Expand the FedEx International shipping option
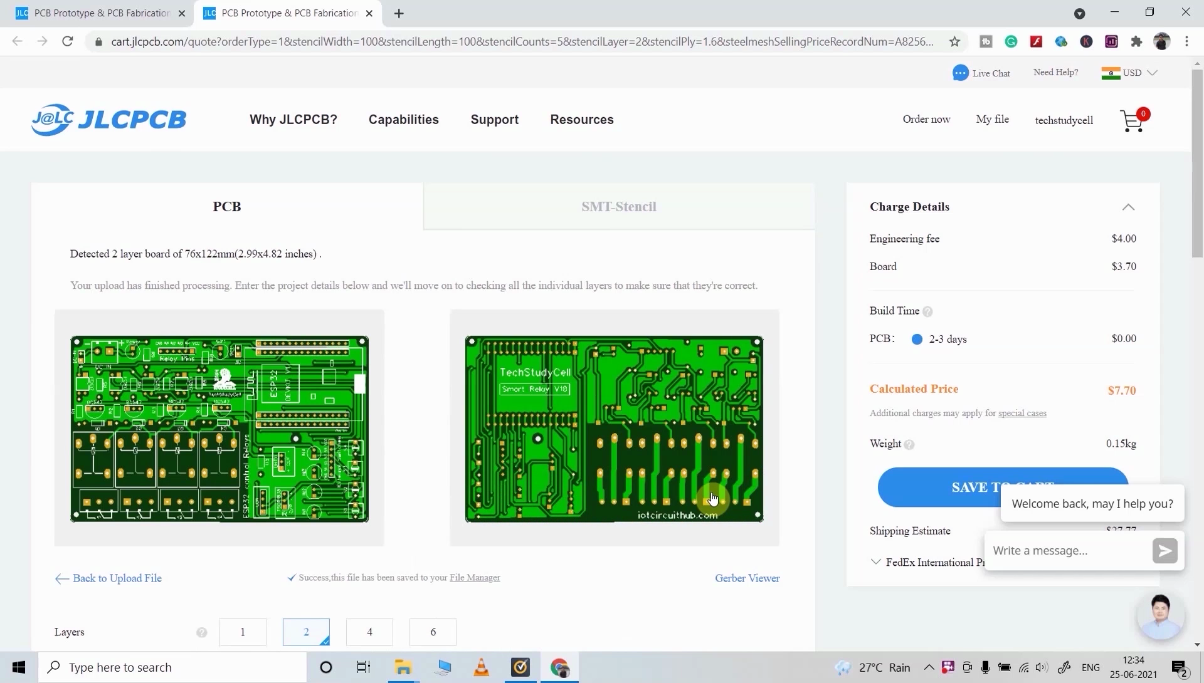This screenshot has height=683, width=1204. (x=875, y=561)
